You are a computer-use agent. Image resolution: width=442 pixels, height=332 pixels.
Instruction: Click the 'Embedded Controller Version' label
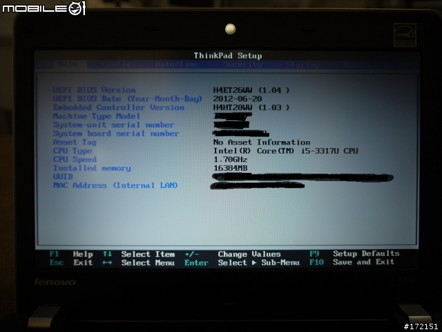(x=119, y=108)
